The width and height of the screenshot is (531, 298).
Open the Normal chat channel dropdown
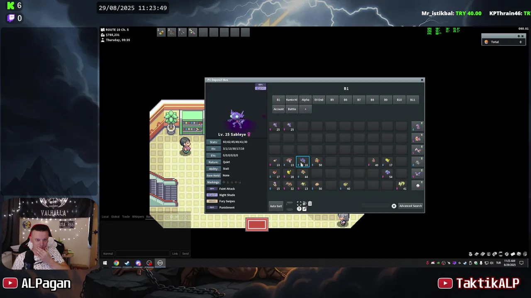click(108, 254)
